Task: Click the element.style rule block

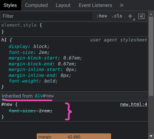Action: 74,29
